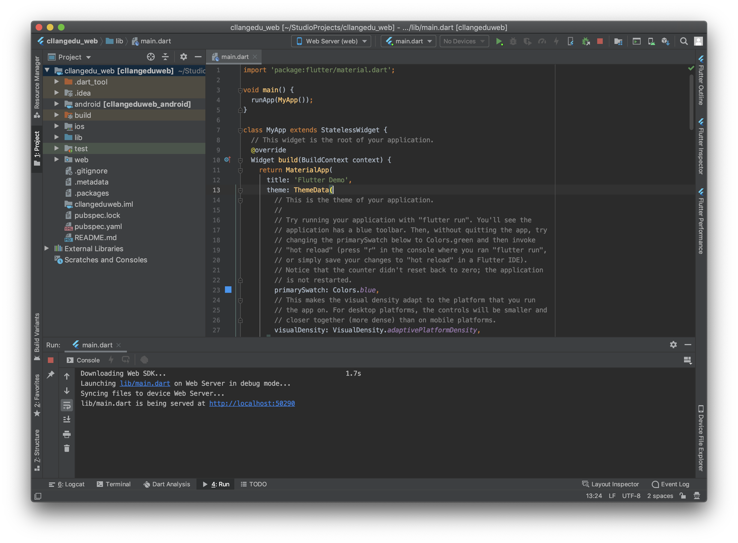Click the blue color swatch on line 23

coord(228,290)
